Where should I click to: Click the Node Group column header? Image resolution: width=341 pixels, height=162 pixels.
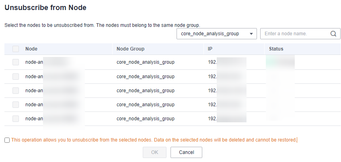(130, 49)
